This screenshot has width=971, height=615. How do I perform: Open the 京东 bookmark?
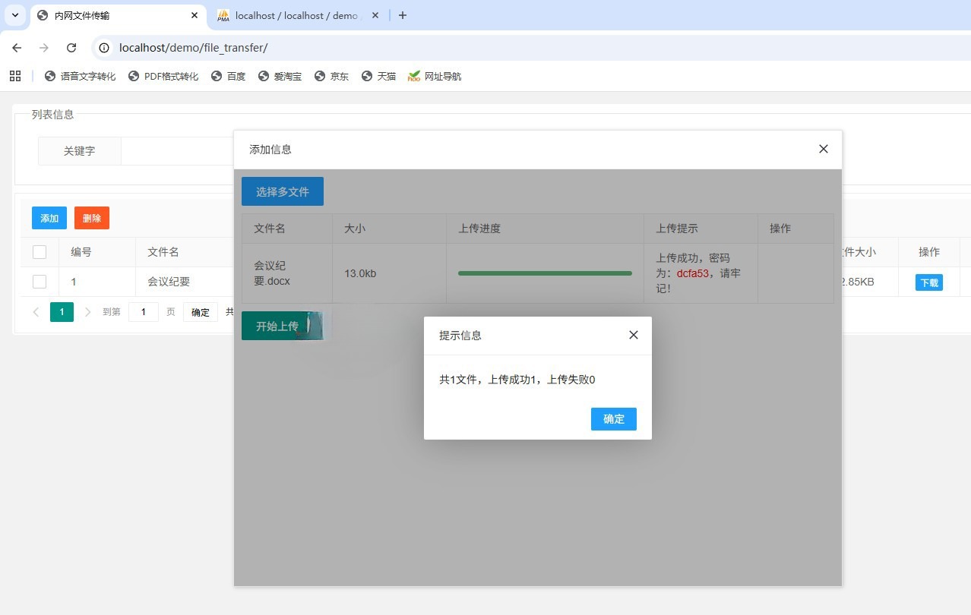(x=331, y=76)
